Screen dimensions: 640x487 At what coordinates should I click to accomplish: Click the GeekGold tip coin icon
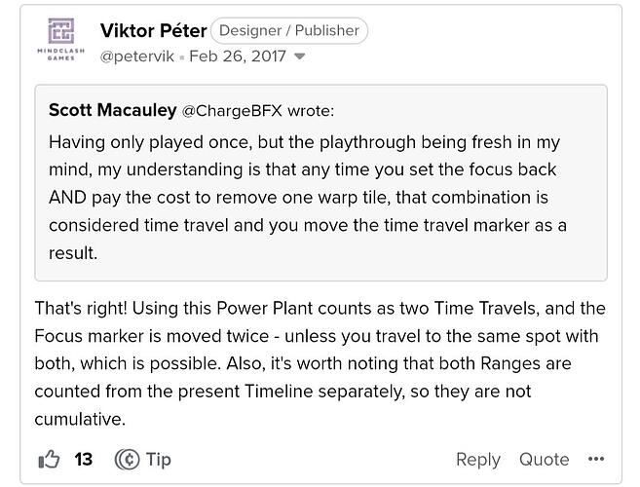click(x=127, y=459)
